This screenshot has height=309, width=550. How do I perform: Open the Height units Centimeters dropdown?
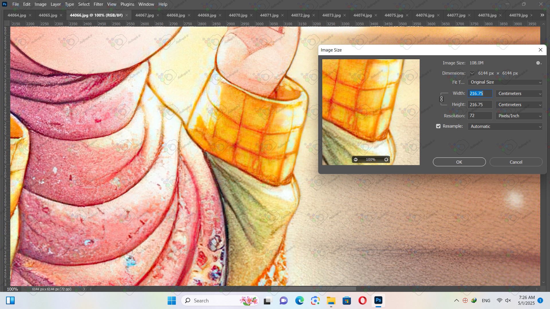[x=519, y=105]
